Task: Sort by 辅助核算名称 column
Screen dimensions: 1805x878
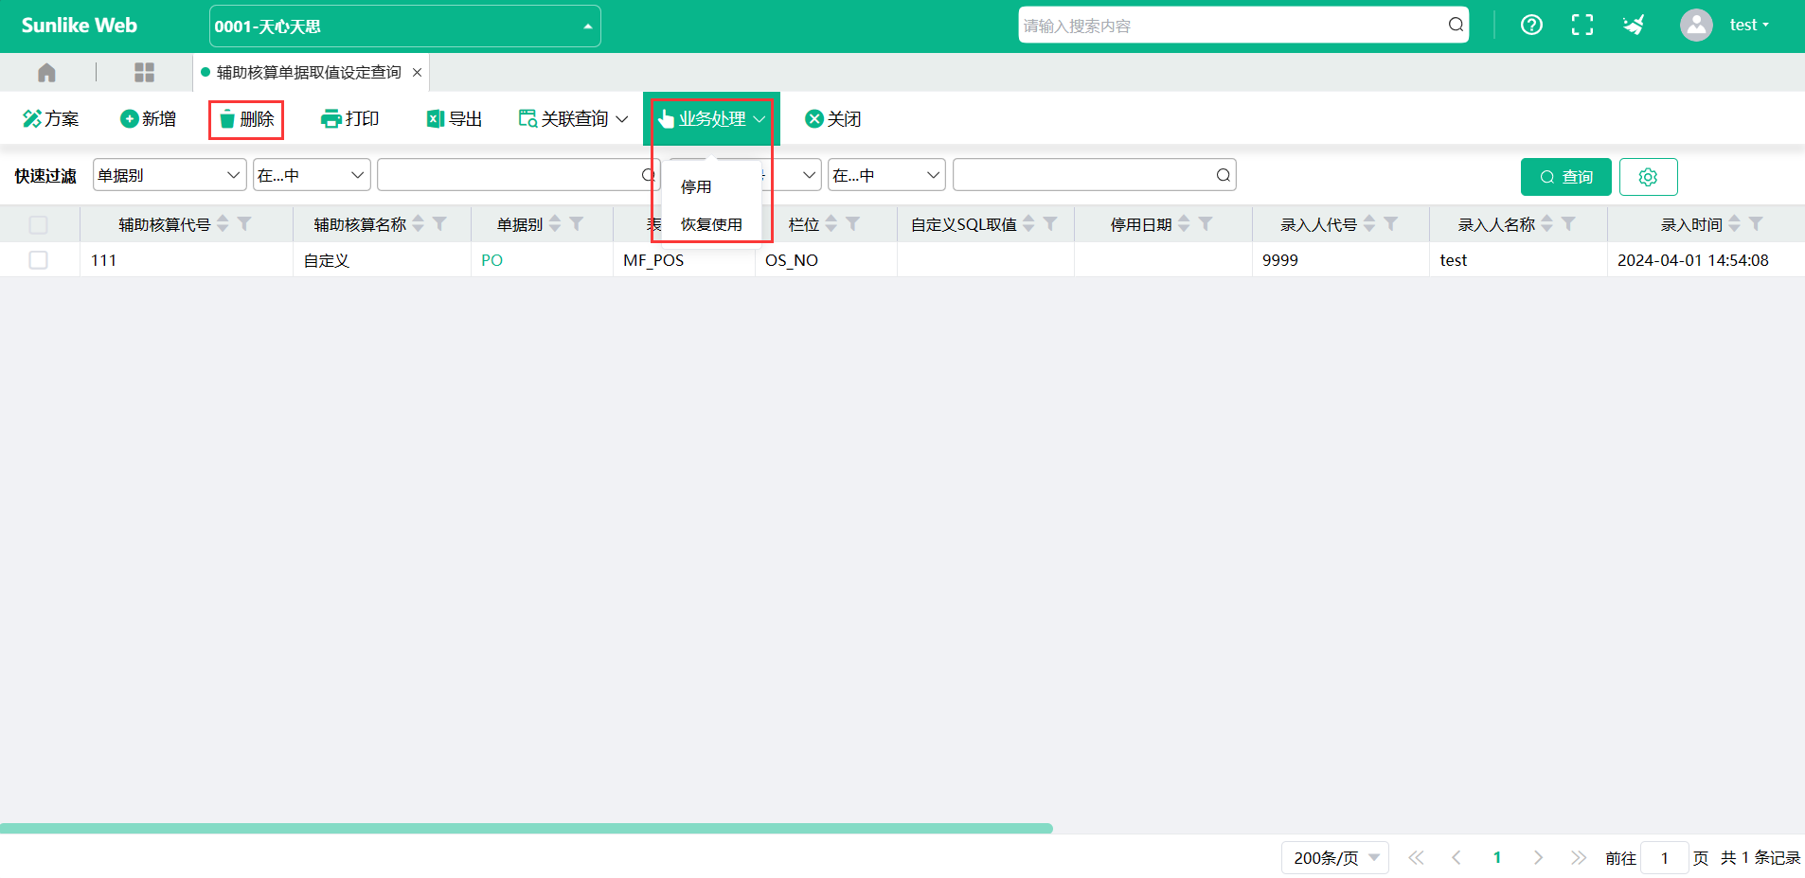Action: (x=419, y=223)
